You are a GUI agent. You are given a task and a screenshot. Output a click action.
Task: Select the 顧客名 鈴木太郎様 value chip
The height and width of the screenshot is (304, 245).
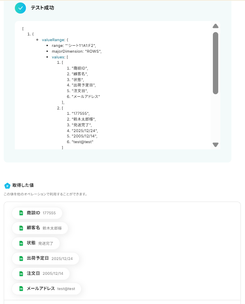point(40,228)
